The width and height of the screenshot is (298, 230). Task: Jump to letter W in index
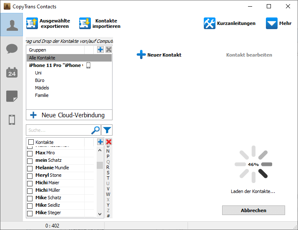tap(108, 194)
